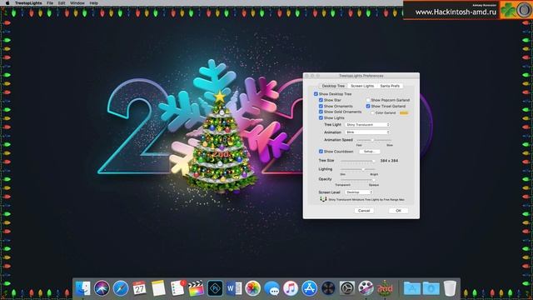This screenshot has height=300, width=533.
Task: Click the Tree Size slider
Action: click(x=357, y=161)
